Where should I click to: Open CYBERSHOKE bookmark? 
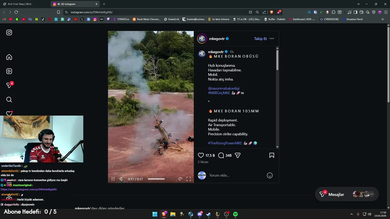329,19
